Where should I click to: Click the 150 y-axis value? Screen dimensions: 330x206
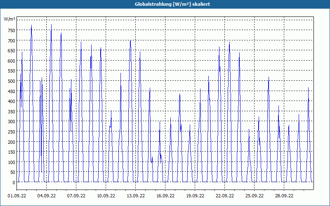[x=12, y=152]
